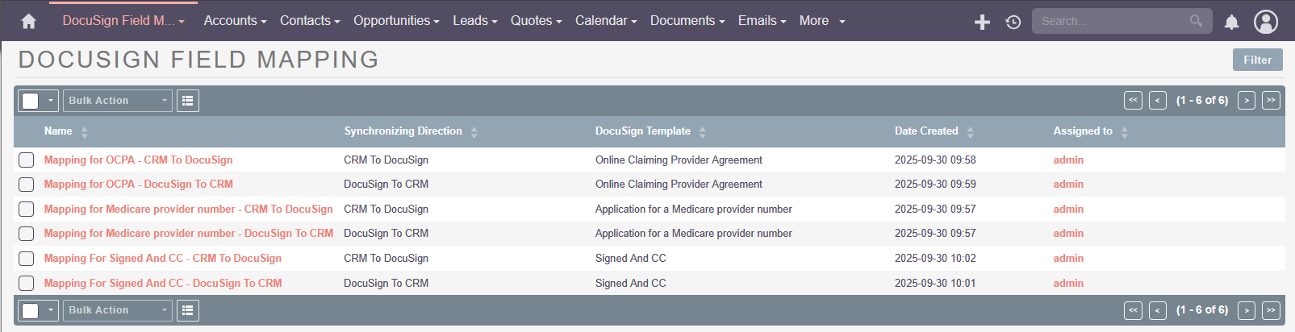Click the plus quick create icon
The image size is (1295, 332).
coord(982,22)
